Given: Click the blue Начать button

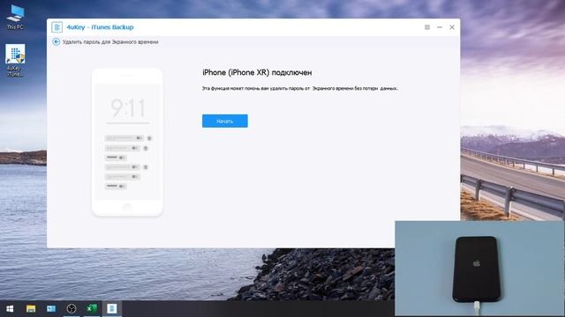Looking at the screenshot, I should (225, 122).
